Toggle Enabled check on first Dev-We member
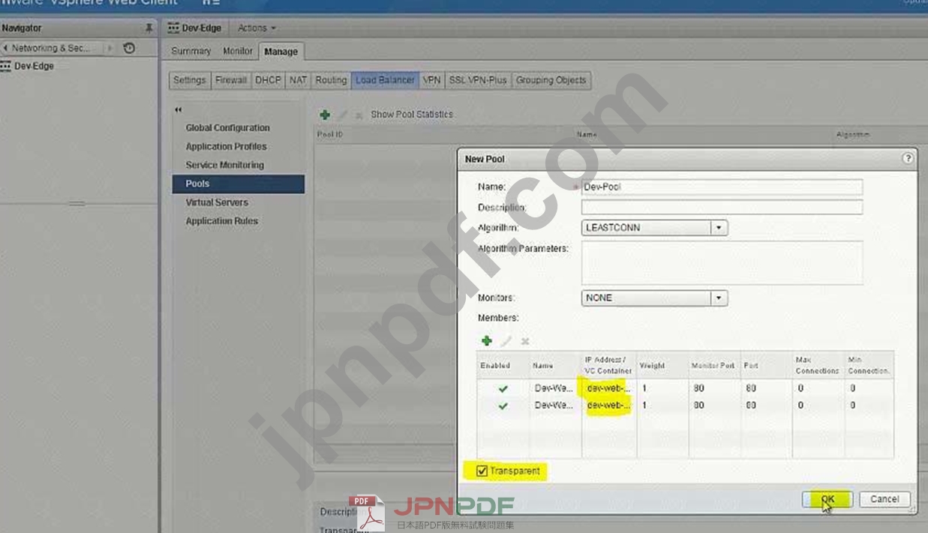Screen dimensions: 928x533 [x=503, y=389]
